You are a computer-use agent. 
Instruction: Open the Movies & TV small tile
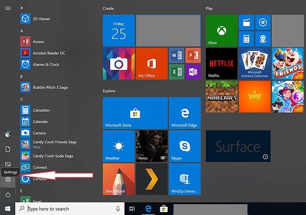click(246, 22)
